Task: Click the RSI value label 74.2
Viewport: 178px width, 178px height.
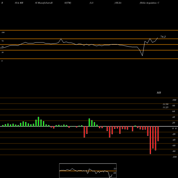Action: point(163,37)
